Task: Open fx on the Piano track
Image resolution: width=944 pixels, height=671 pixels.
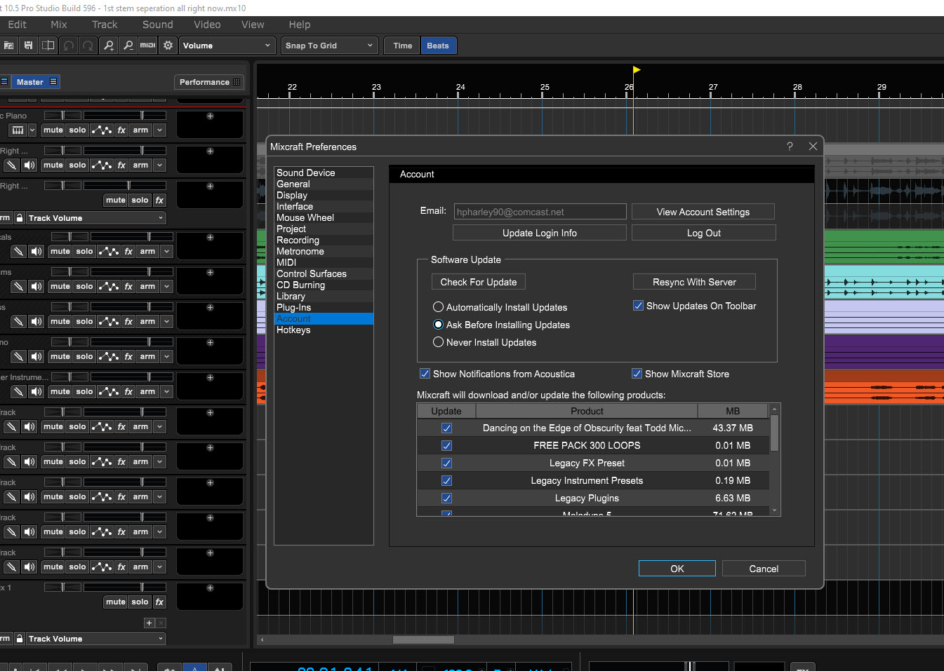Action: 121,130
